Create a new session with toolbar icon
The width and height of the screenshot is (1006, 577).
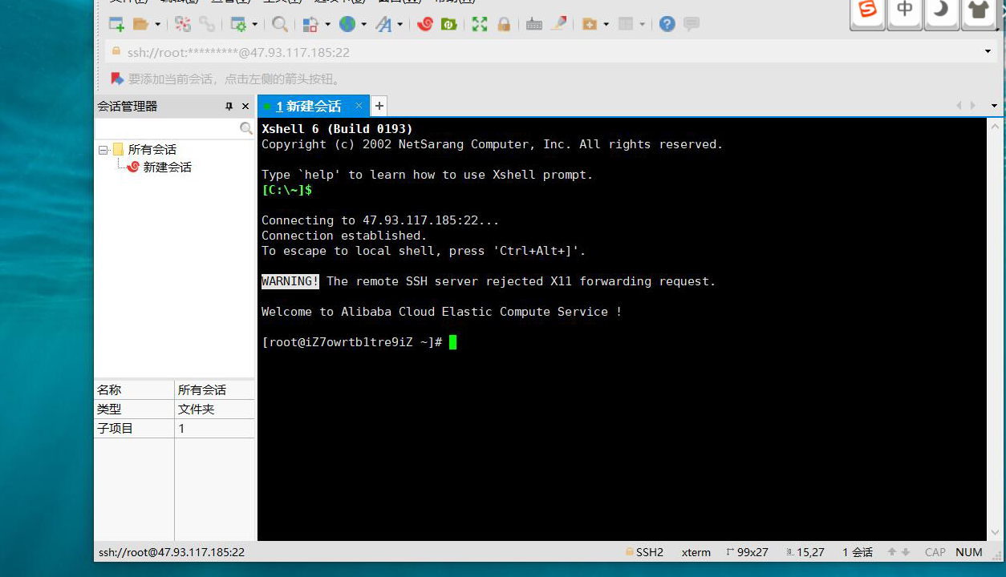point(116,24)
